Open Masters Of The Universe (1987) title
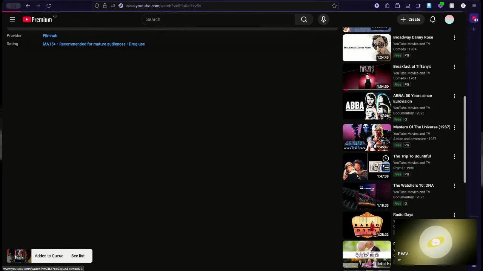483x271 pixels. pos(421,127)
